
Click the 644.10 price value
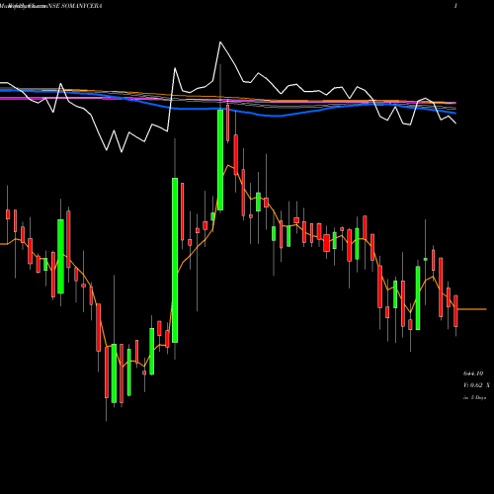click(x=473, y=373)
